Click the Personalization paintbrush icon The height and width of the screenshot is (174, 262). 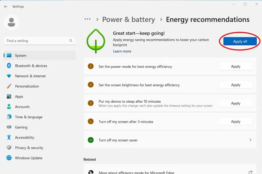[x=9, y=86]
